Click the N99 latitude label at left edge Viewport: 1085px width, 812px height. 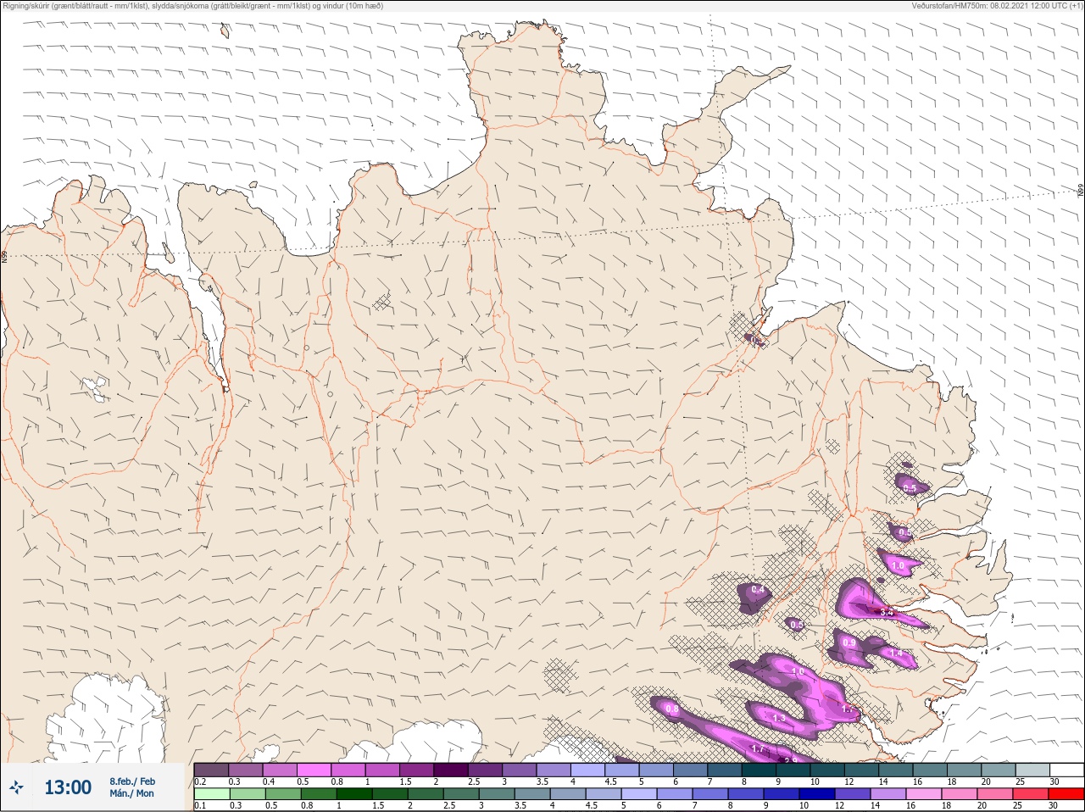pyautogui.click(x=4, y=256)
